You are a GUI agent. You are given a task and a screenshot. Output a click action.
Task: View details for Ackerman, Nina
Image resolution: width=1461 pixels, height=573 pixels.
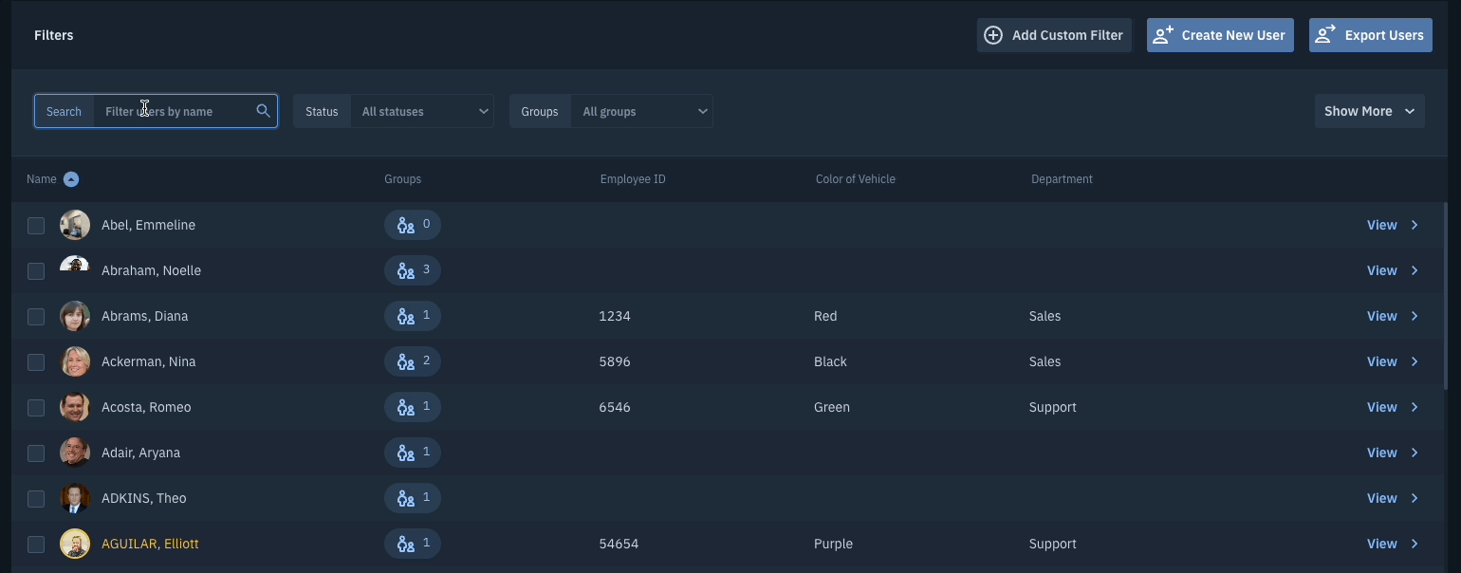pyautogui.click(x=1393, y=361)
